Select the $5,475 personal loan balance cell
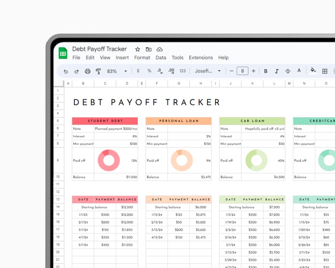The height and width of the screenshot is (268, 335). 190,177
